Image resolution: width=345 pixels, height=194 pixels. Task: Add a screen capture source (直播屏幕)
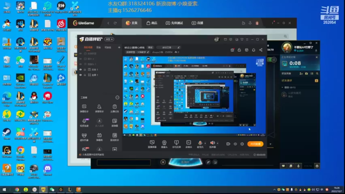152,144
